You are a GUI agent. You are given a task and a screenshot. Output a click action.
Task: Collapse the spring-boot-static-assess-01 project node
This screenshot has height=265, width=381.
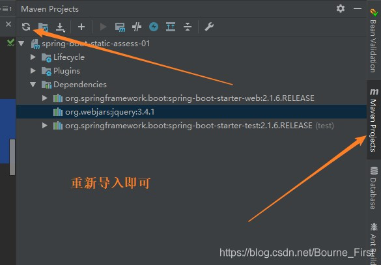(21, 44)
